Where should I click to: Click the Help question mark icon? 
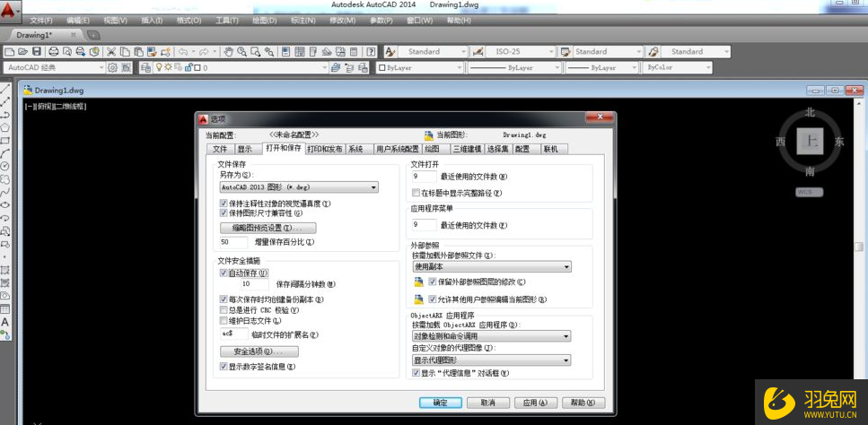[x=372, y=52]
